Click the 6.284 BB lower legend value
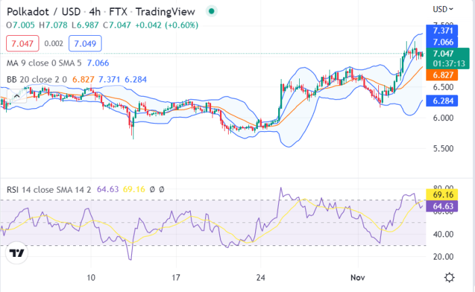475x292 pixels. coord(136,80)
